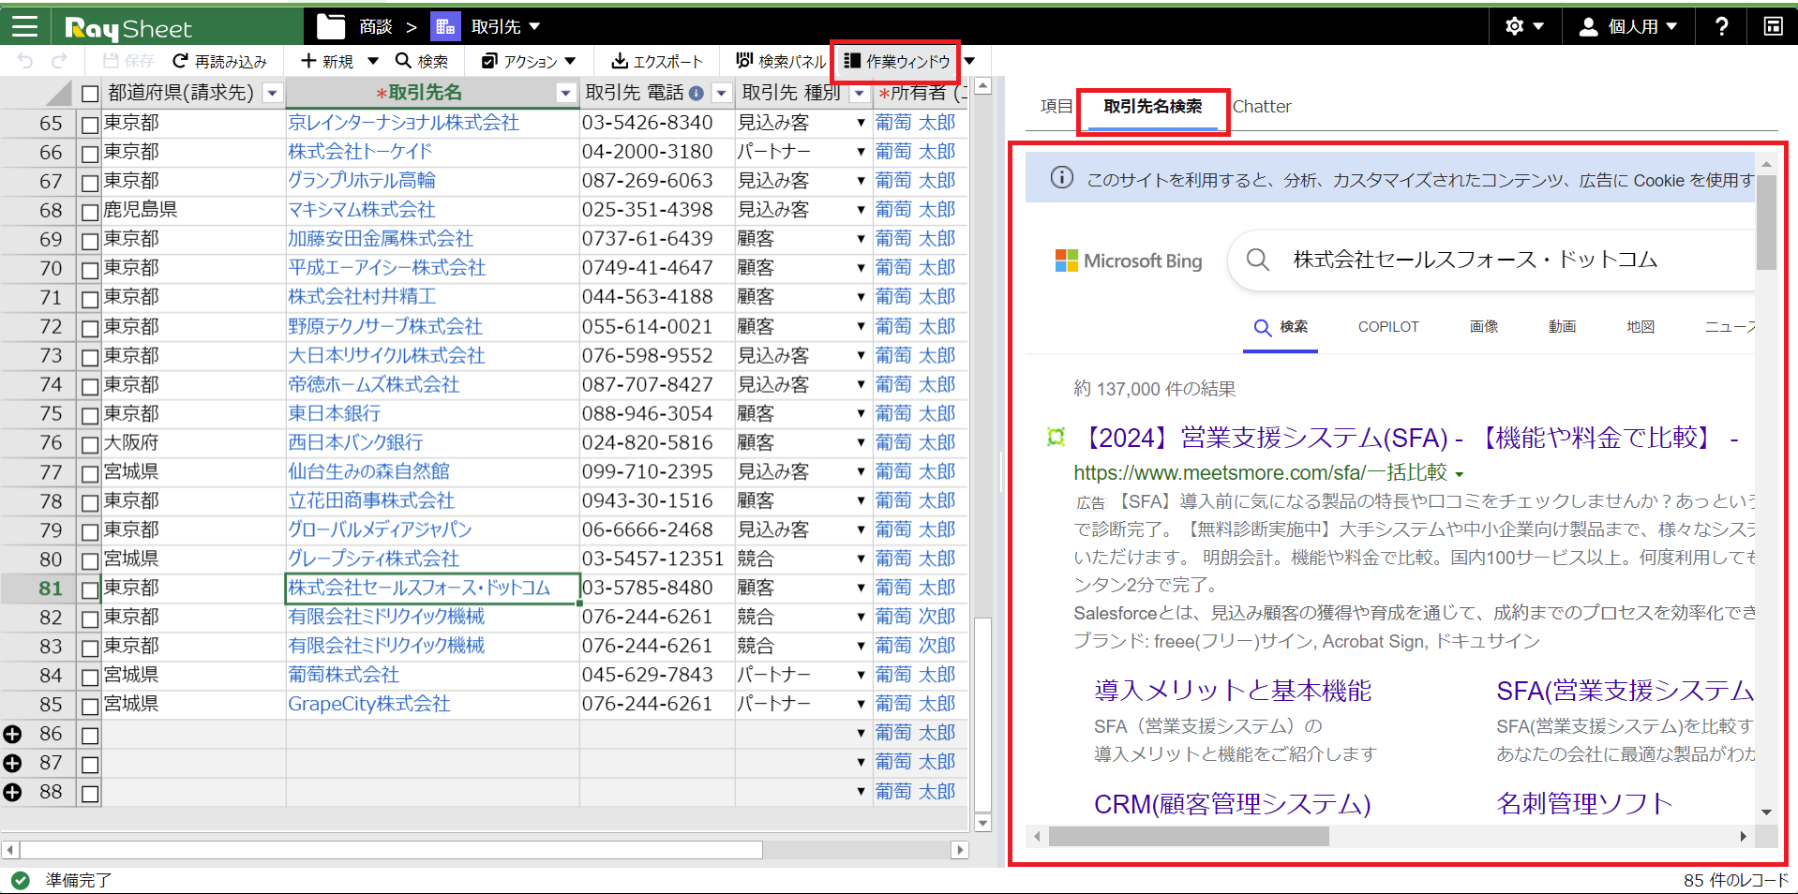The width and height of the screenshot is (1798, 894).
Task: Open the 商談 folder icon
Action: coord(331,26)
